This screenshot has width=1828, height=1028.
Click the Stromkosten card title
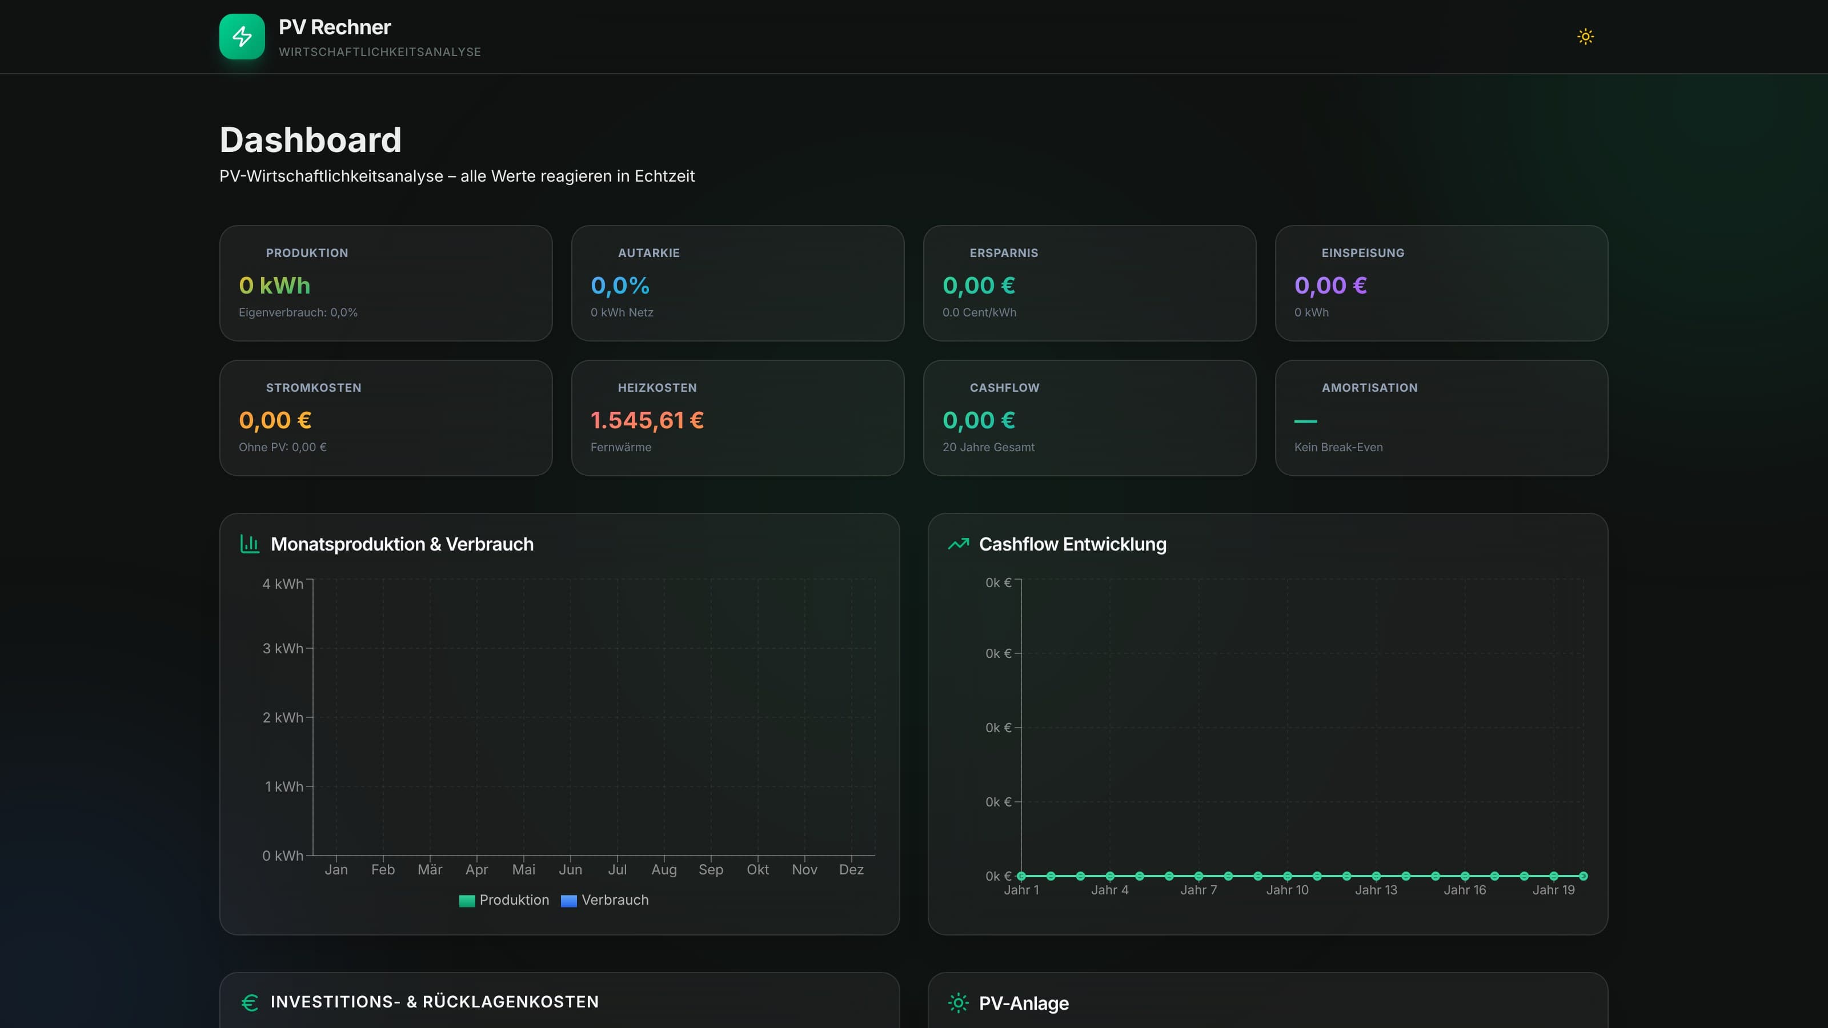(313, 387)
